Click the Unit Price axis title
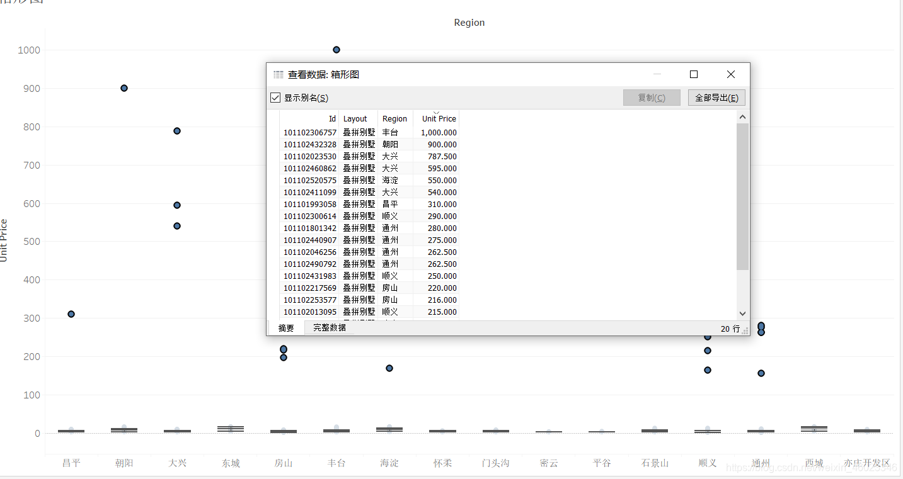 click(x=4, y=240)
